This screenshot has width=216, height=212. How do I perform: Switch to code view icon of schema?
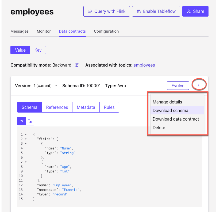(x=21, y=121)
